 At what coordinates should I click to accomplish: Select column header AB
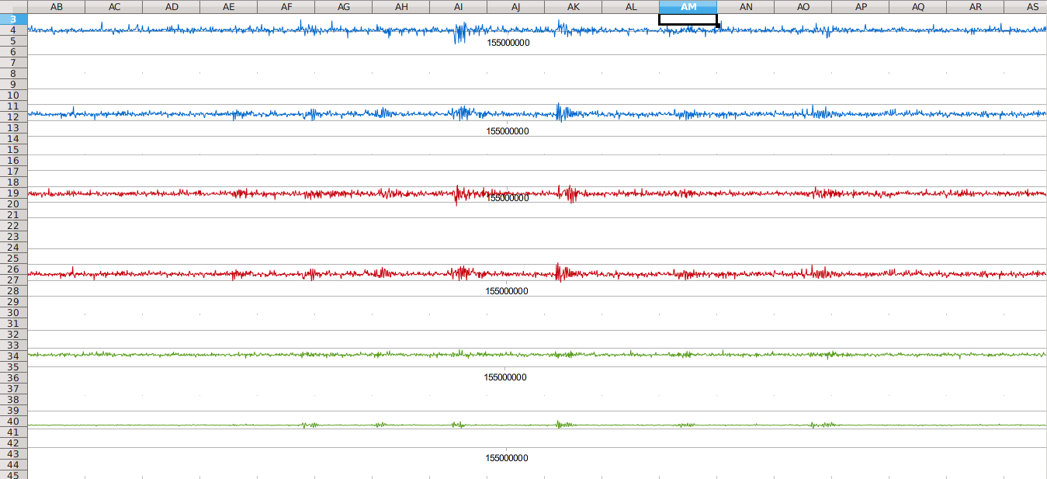click(x=56, y=6)
